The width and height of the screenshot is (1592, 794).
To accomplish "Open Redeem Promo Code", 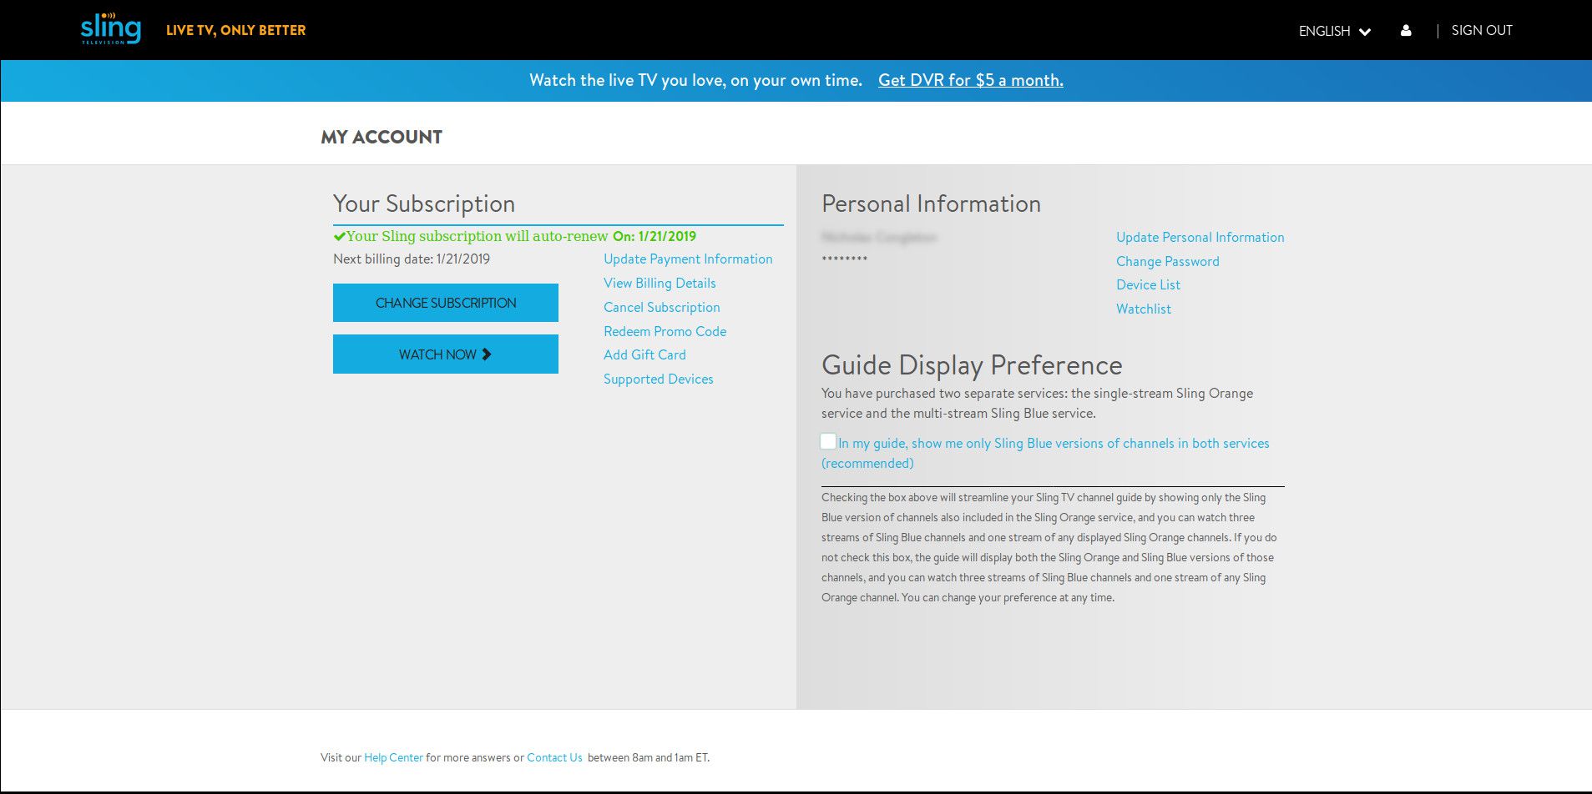I will [665, 331].
